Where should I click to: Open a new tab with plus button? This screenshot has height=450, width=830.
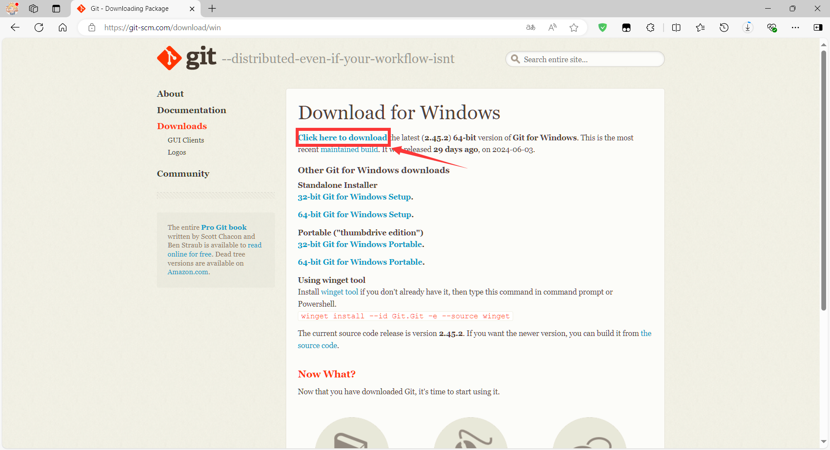[x=212, y=9]
